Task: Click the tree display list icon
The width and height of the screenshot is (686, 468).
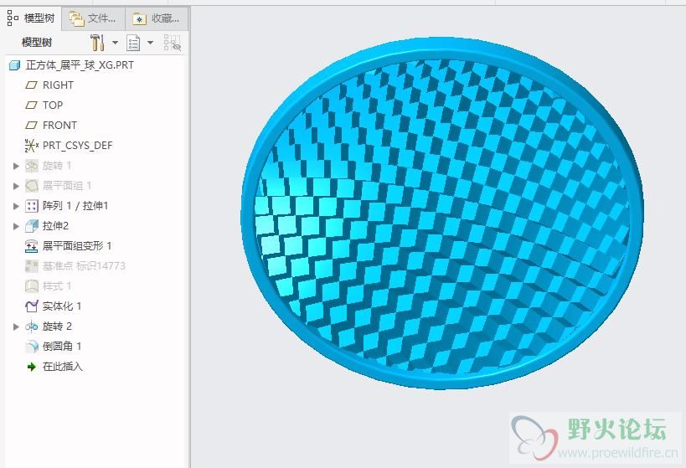Action: (x=133, y=43)
